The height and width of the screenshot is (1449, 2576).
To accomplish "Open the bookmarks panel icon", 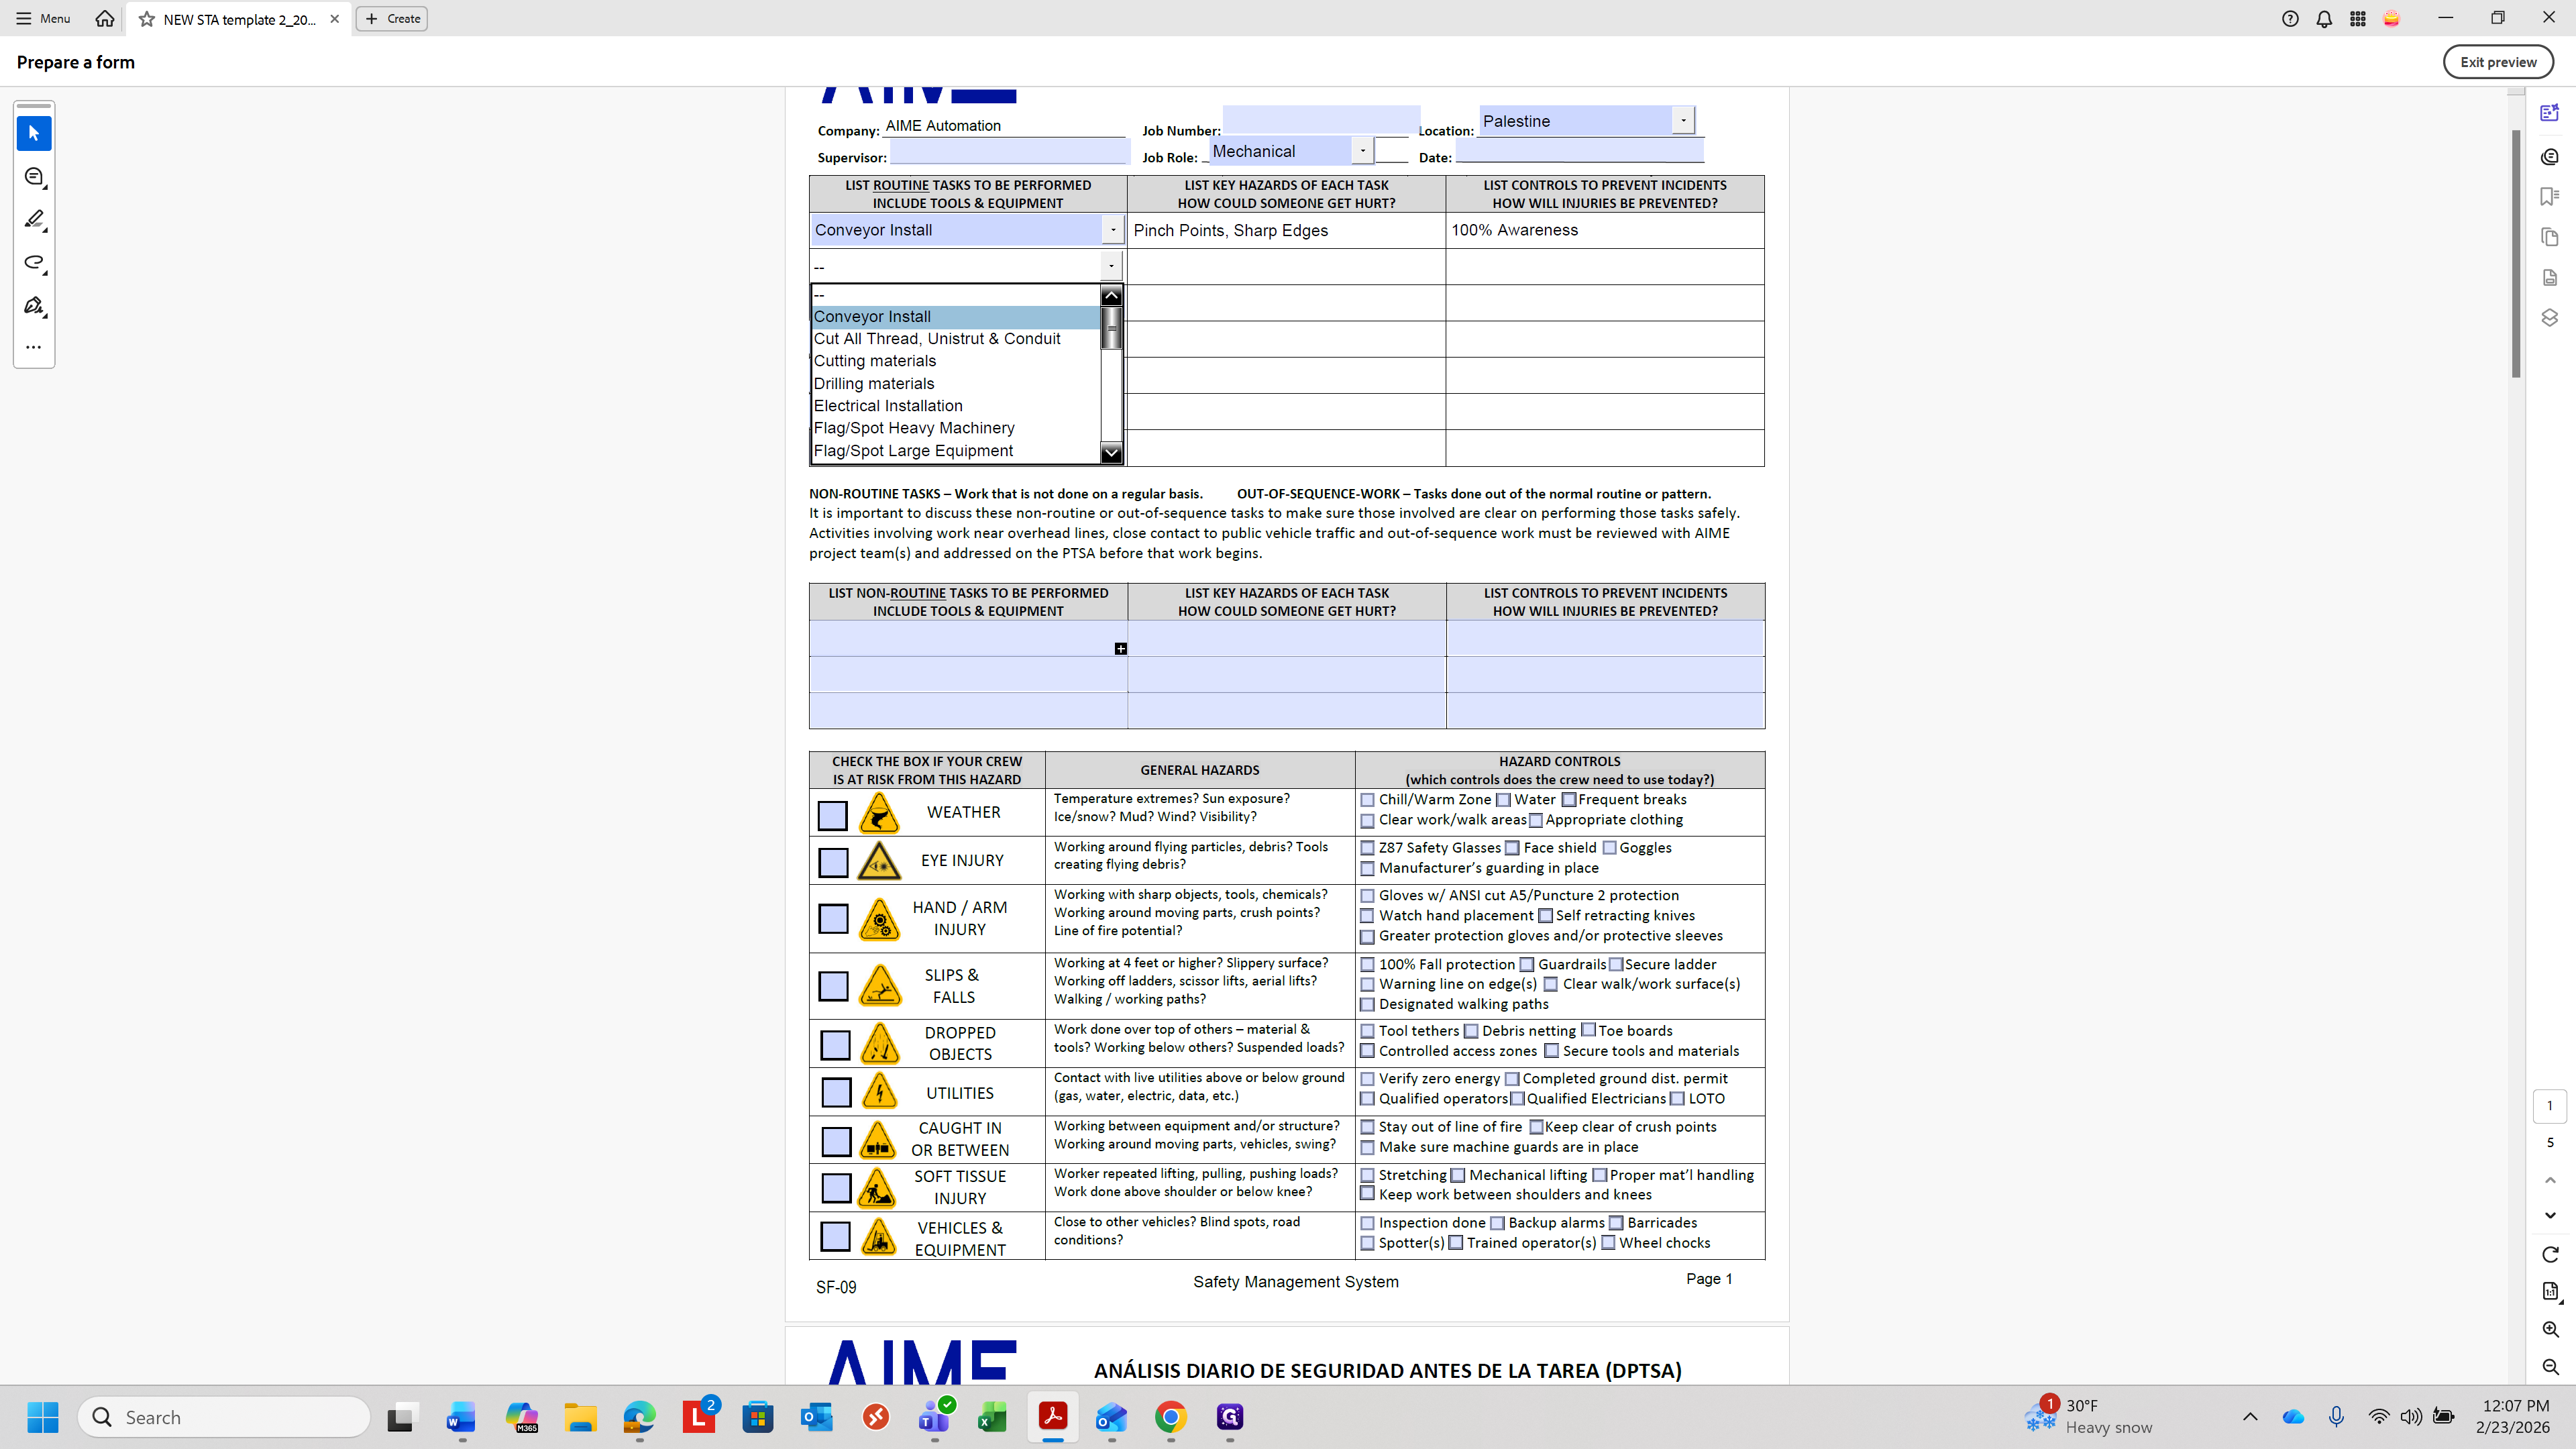I will click(x=2549, y=196).
